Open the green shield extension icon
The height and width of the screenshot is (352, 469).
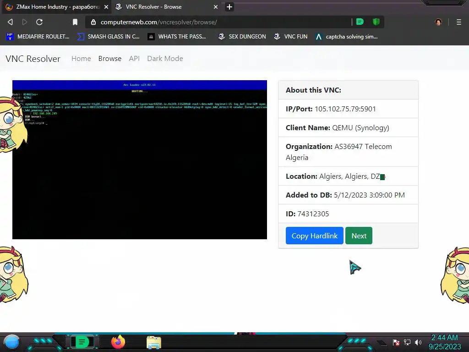click(x=376, y=22)
